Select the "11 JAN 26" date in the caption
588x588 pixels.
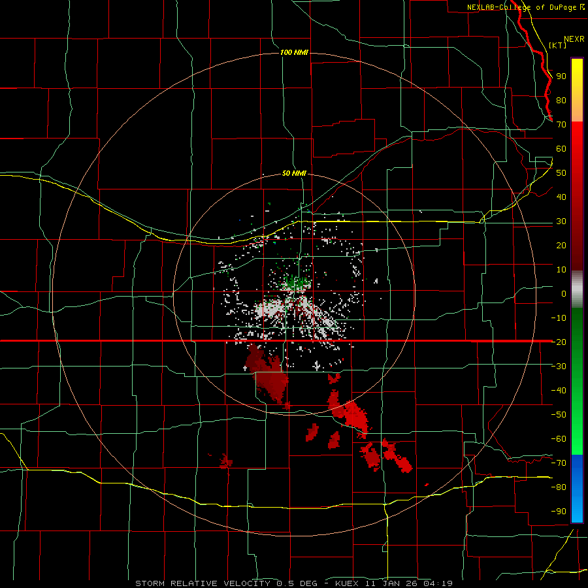[x=391, y=583]
